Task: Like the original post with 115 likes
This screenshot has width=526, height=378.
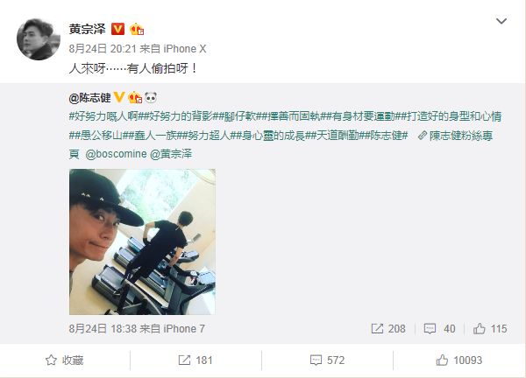Action: pos(490,329)
